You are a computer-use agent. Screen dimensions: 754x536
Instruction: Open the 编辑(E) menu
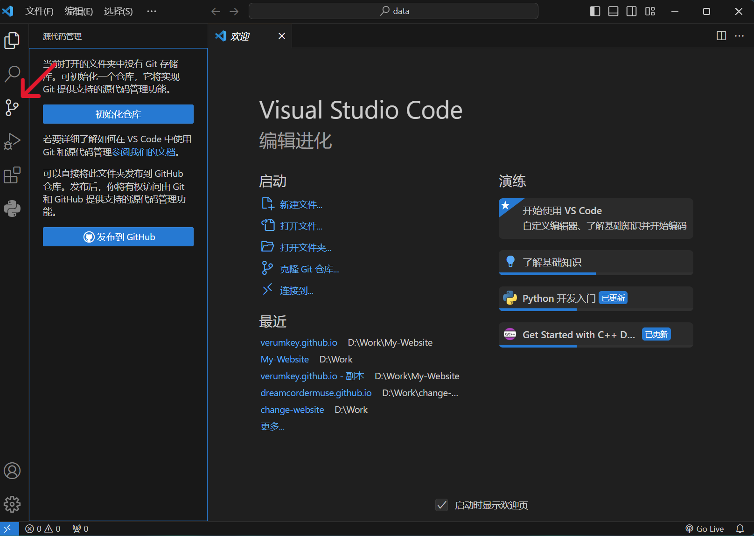coord(79,11)
